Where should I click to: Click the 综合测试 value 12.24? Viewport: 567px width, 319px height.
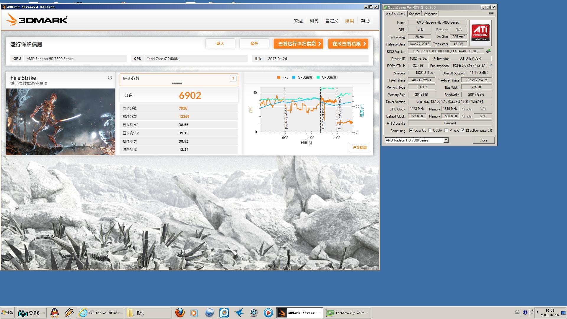click(183, 149)
